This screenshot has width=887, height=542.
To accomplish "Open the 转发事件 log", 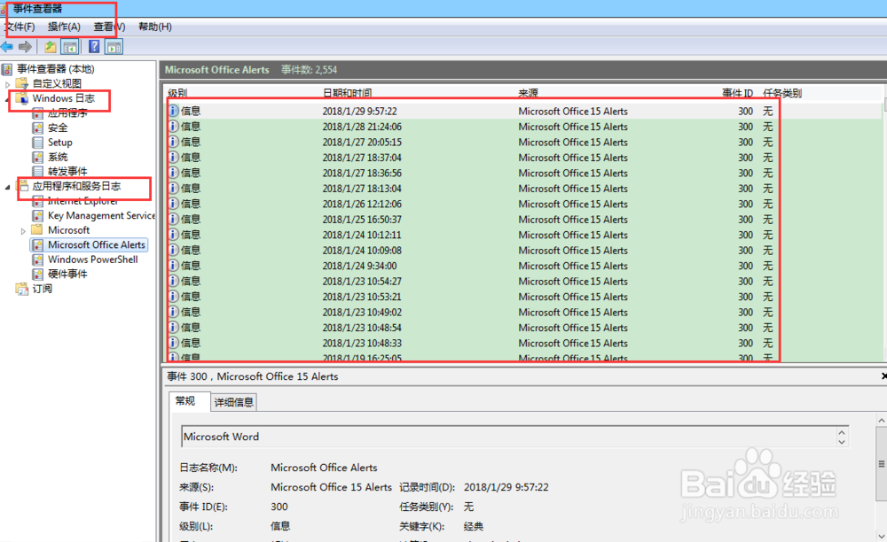I will 67,172.
